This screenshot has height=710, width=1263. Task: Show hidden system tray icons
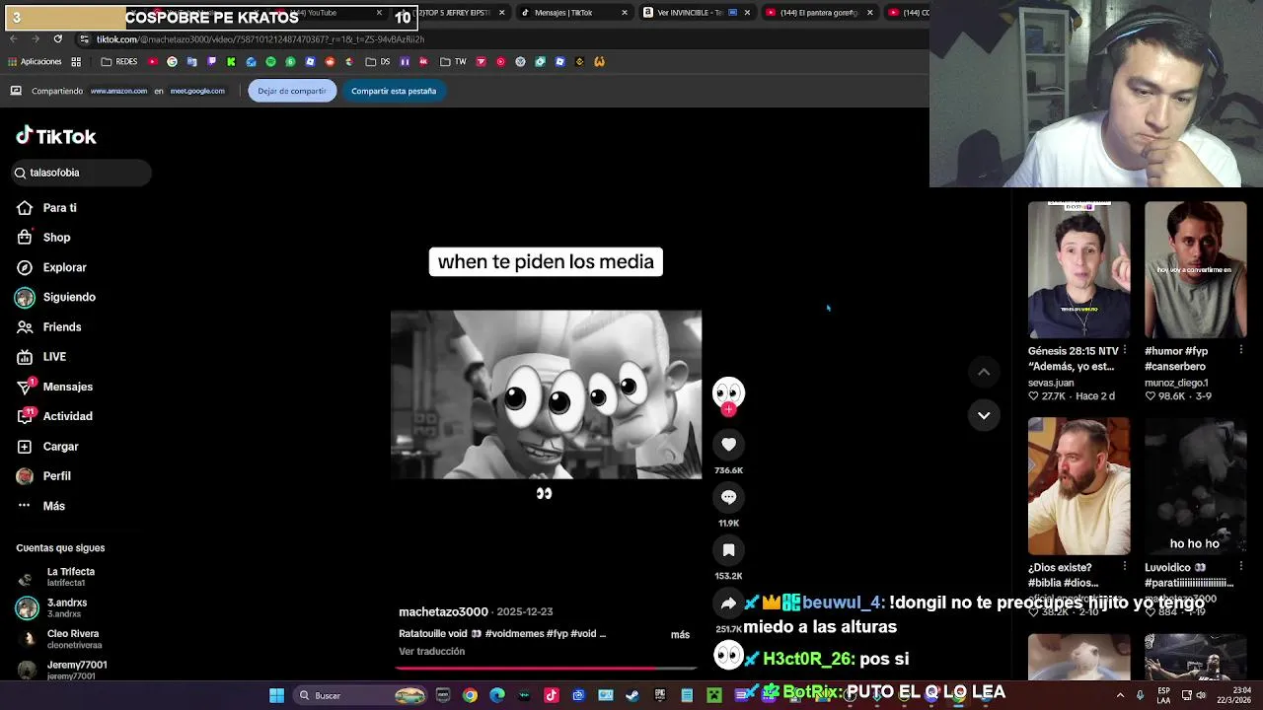coord(1120,695)
